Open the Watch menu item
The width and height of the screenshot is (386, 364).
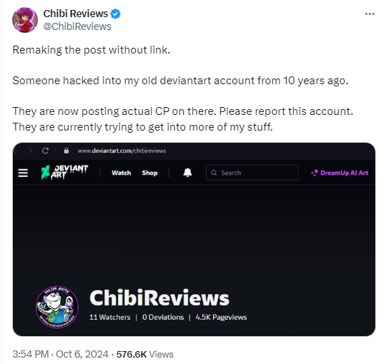click(122, 173)
